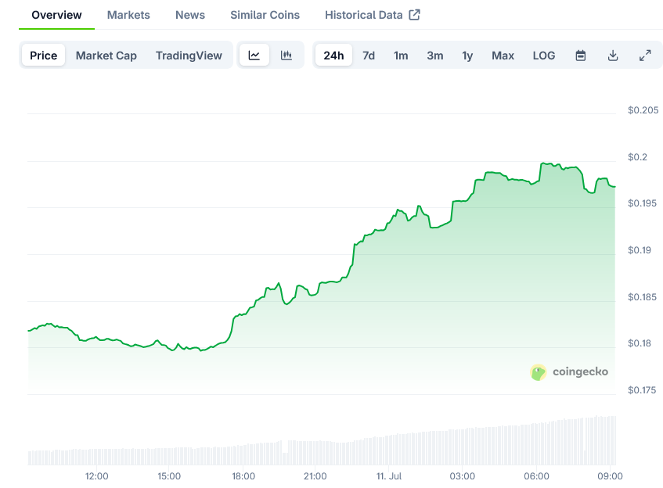Set time range to 7d

[x=369, y=56]
